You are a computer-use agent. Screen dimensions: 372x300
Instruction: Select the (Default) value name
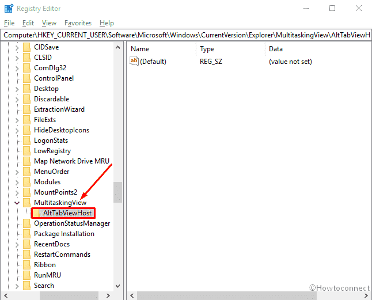(x=153, y=62)
